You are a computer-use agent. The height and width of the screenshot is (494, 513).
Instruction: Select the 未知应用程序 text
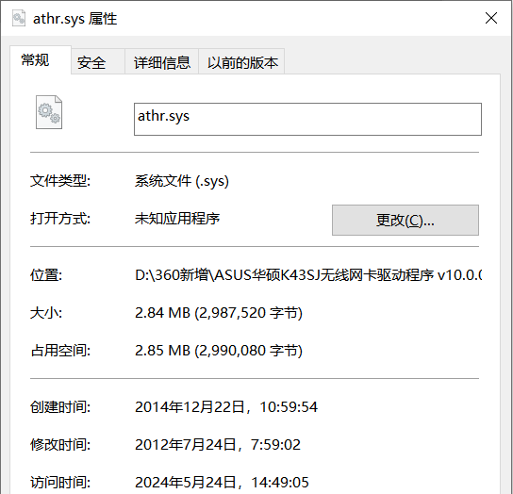click(x=177, y=219)
